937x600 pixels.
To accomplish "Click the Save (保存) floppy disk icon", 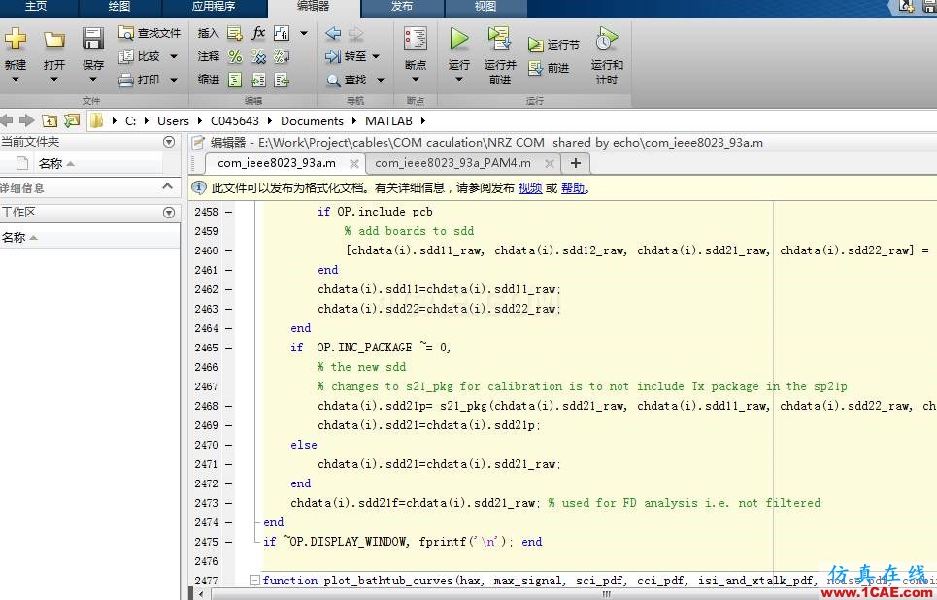I will [x=92, y=38].
